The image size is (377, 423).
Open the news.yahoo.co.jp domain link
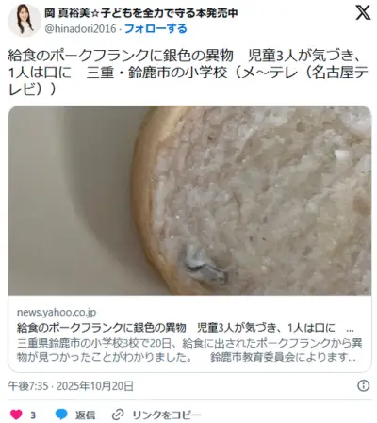coord(57,313)
